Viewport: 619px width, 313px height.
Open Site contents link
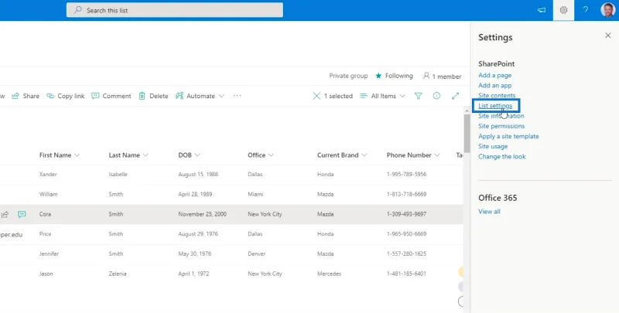[x=497, y=95]
